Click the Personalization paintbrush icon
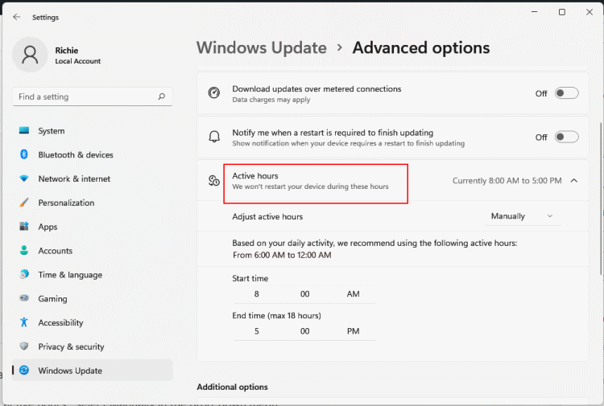The image size is (604, 406). click(x=24, y=203)
